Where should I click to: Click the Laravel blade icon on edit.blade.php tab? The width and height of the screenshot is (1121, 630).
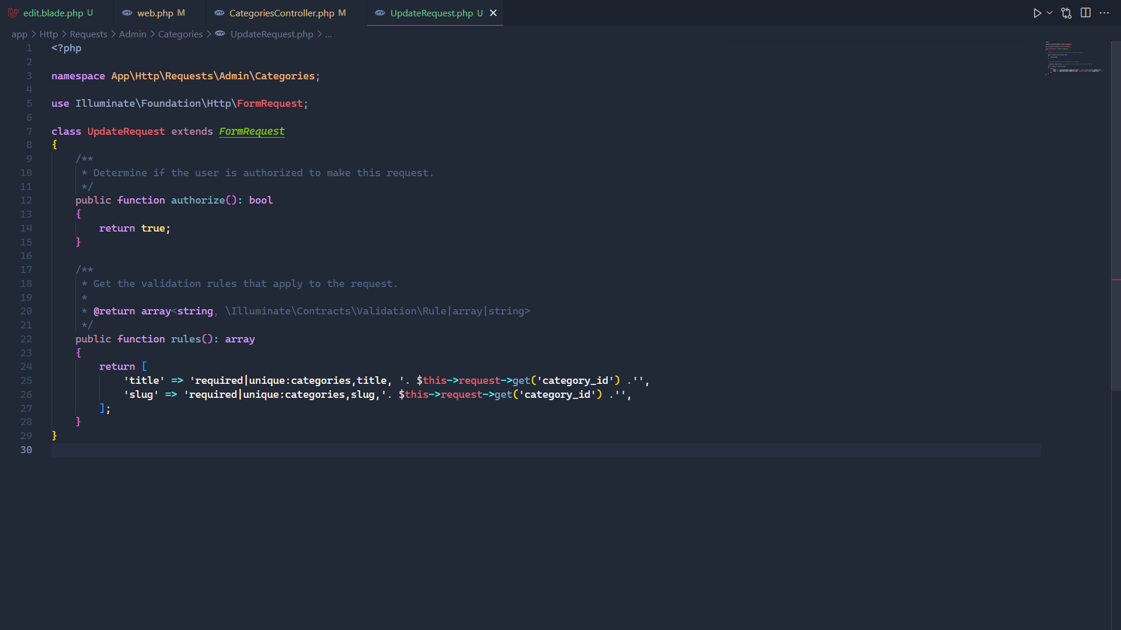pos(13,13)
